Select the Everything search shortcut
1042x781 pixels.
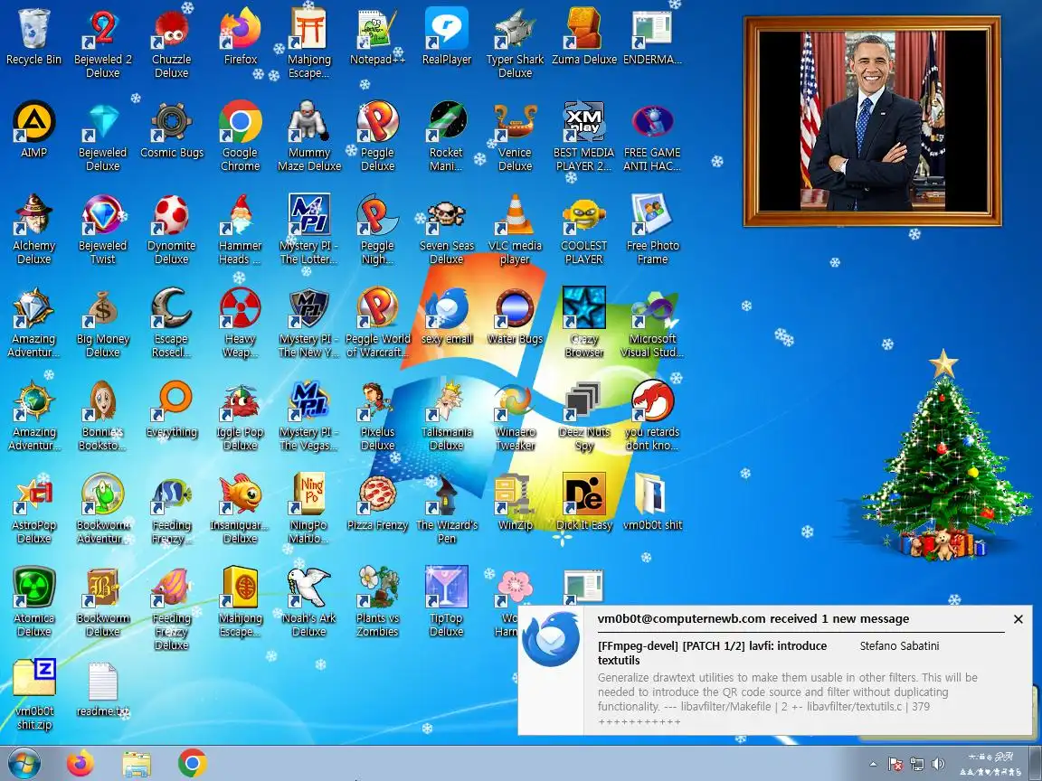click(172, 409)
